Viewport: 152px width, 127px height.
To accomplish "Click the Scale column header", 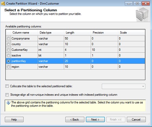I will coord(132,33).
